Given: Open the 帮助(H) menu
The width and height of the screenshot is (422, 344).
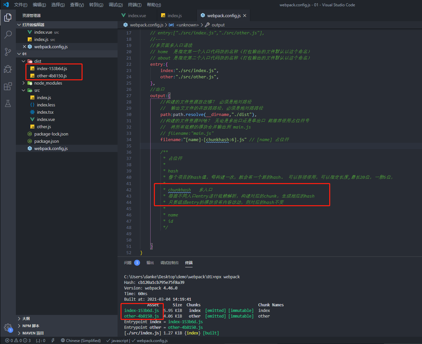Looking at the screenshot, I should (154, 5).
